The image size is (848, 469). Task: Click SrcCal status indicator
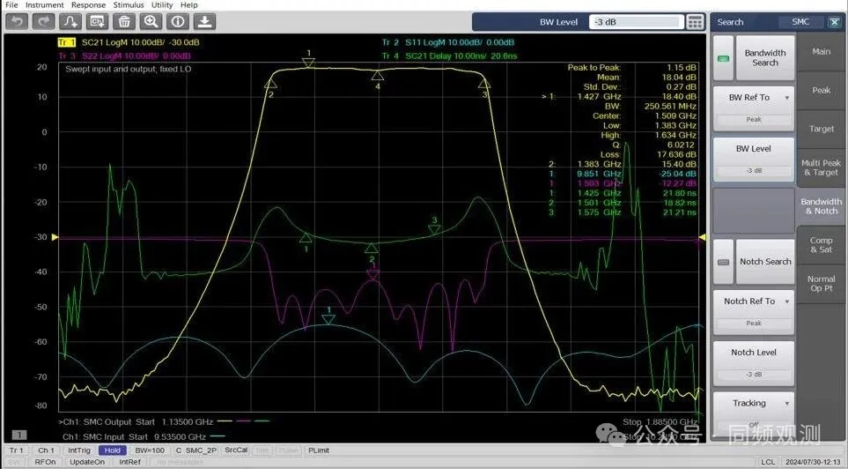click(x=236, y=450)
